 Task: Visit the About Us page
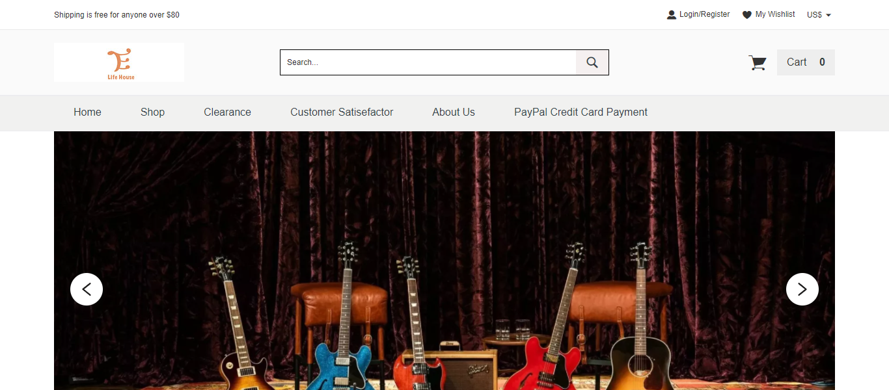pyautogui.click(x=454, y=112)
